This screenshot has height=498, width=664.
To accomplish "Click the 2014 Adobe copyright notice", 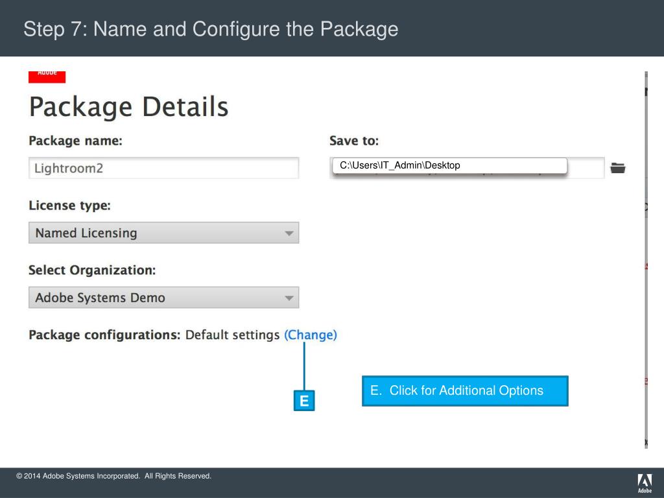I will pyautogui.click(x=114, y=477).
